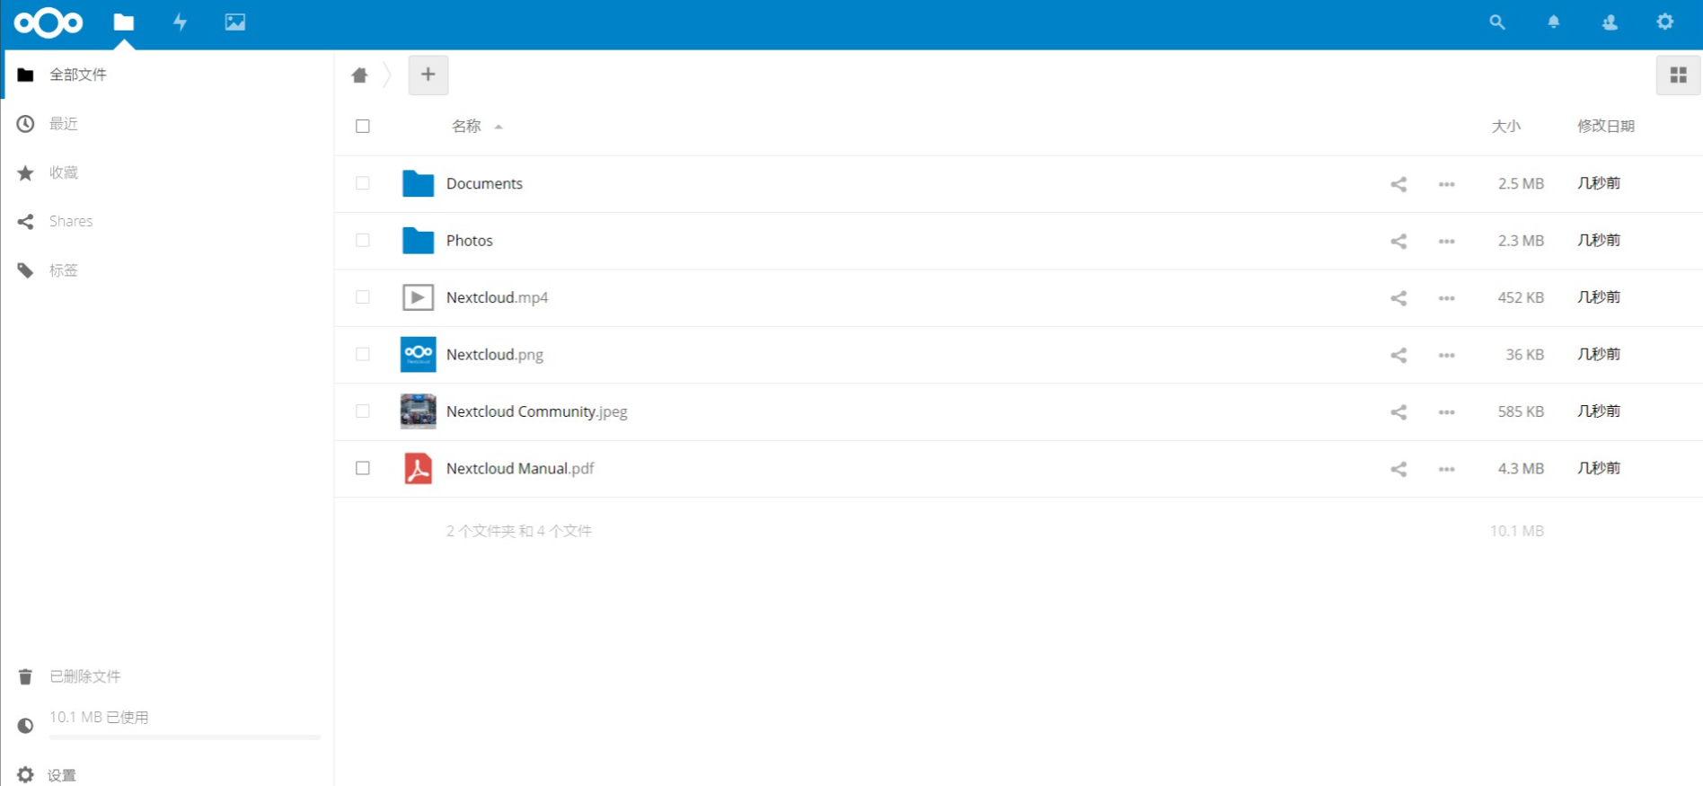Share Nextcloud Community.jpeg file

click(x=1399, y=412)
